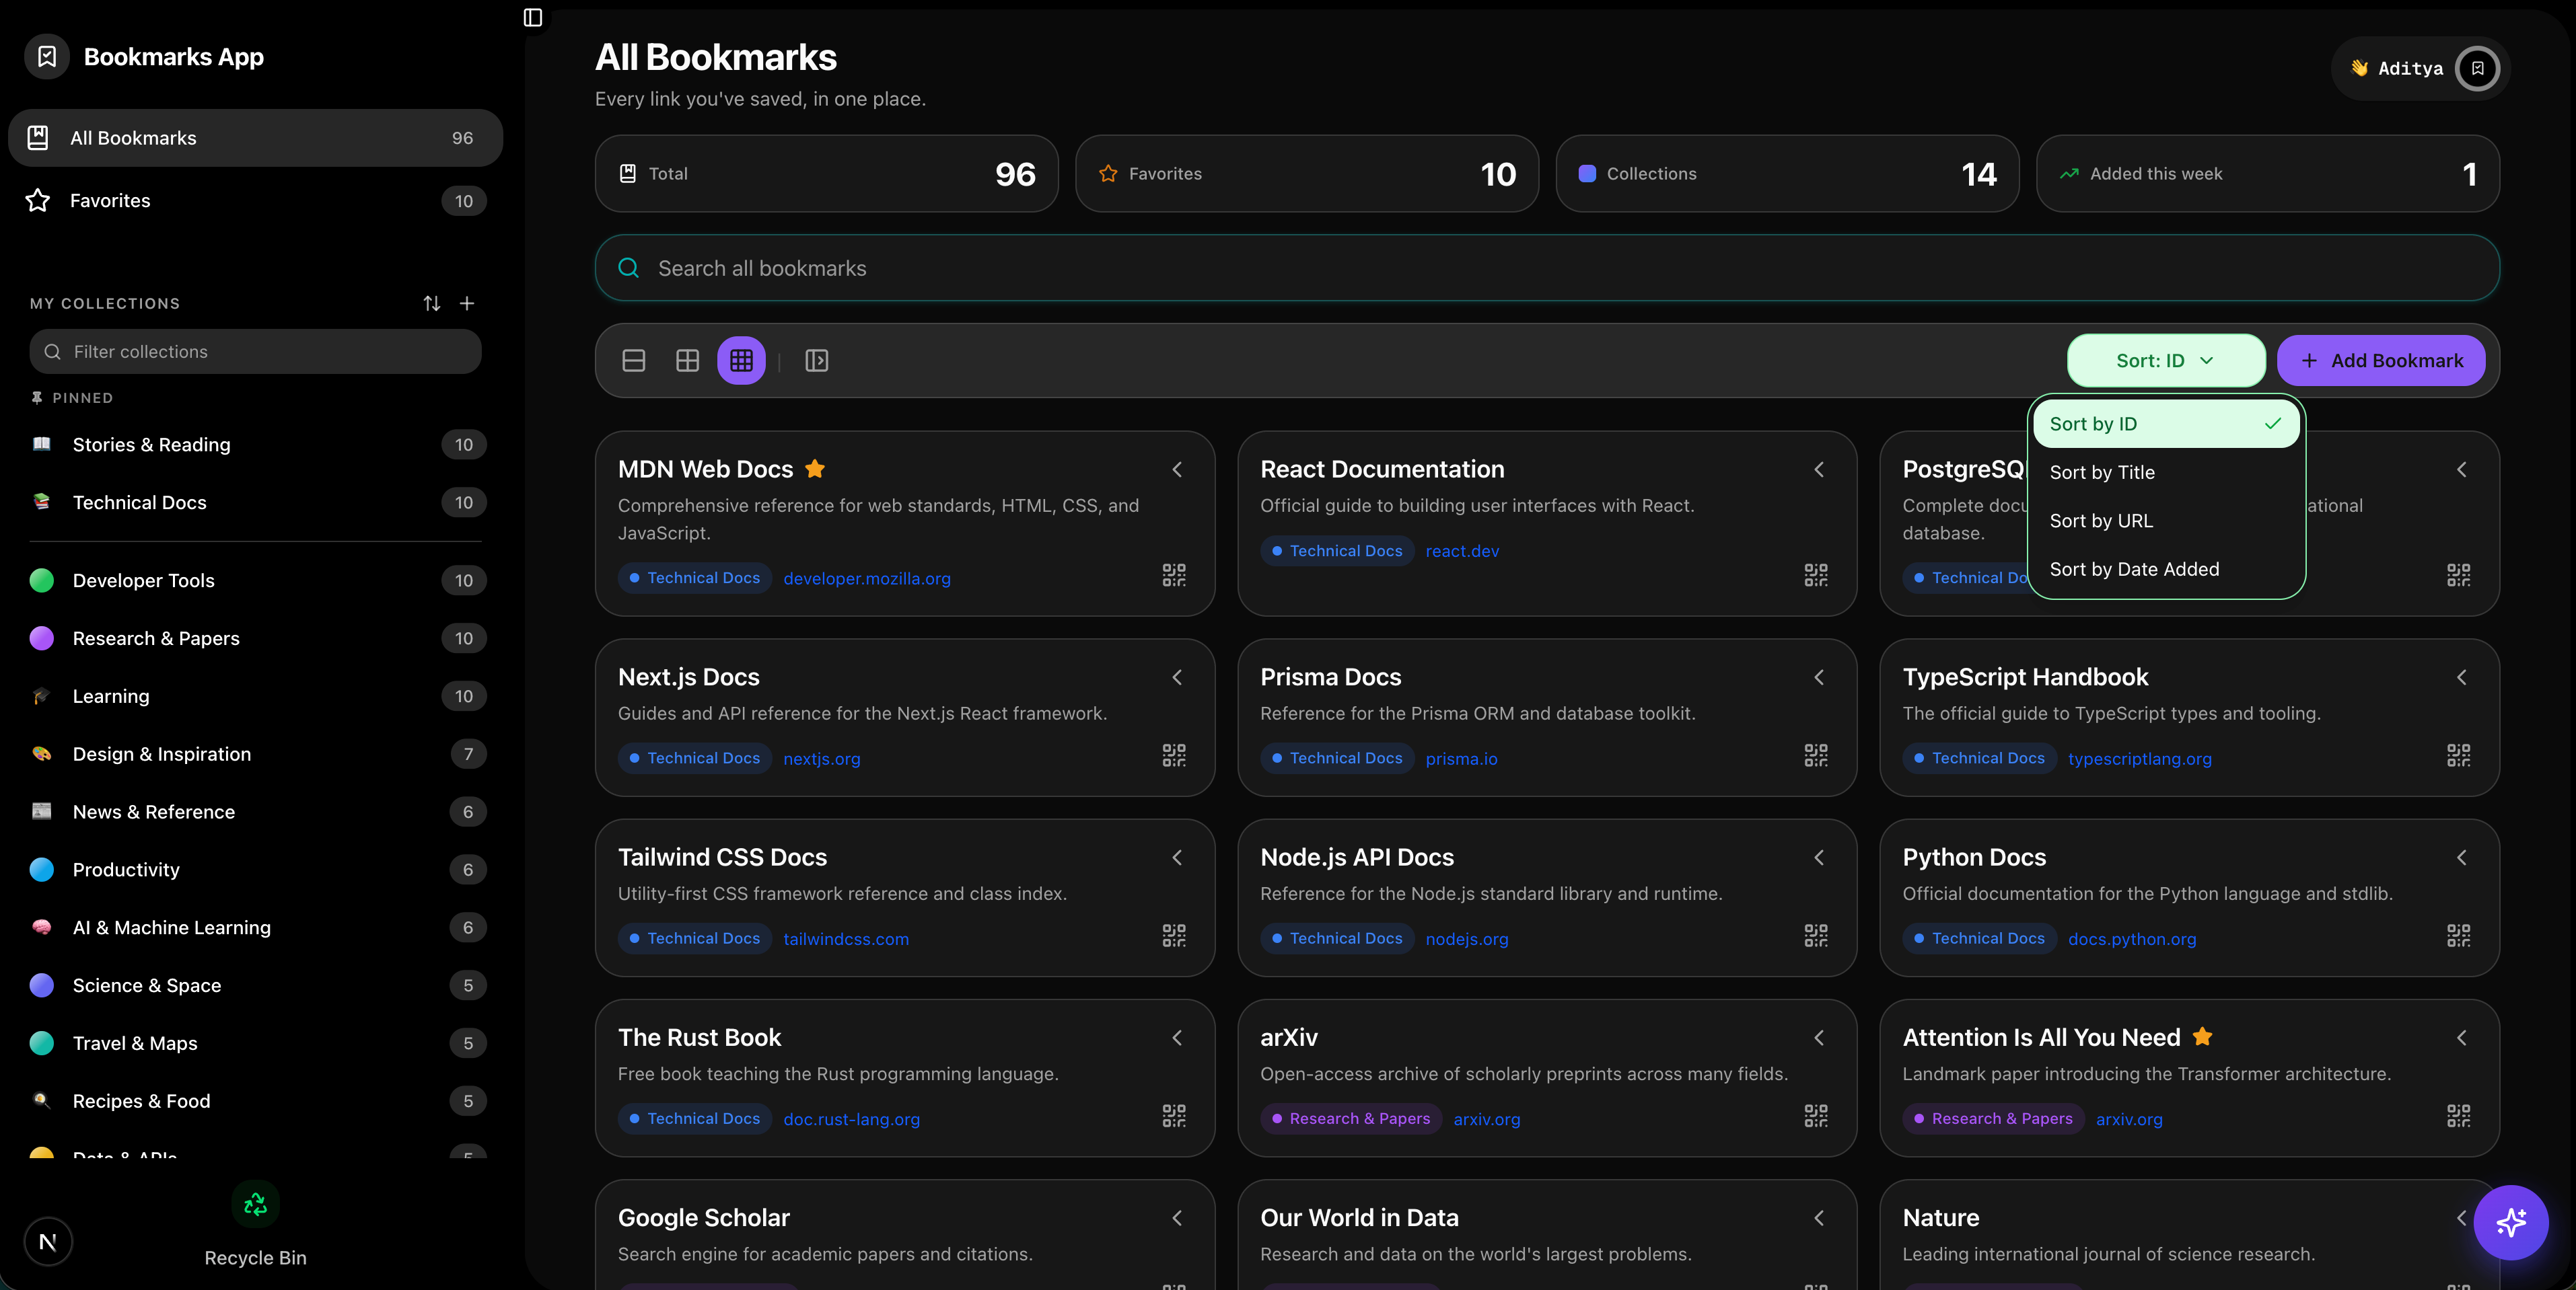Expand the Tailwind CSS Docs card chevron
This screenshot has width=2576, height=1290.
1177,858
